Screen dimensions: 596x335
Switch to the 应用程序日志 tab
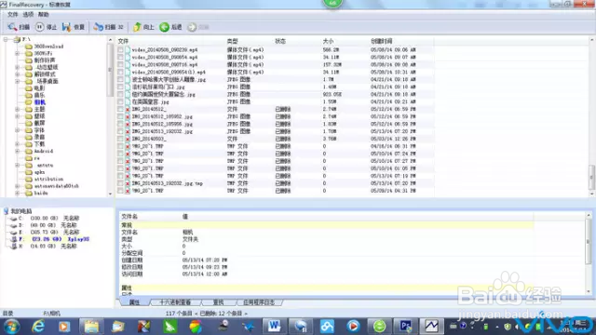(259, 302)
